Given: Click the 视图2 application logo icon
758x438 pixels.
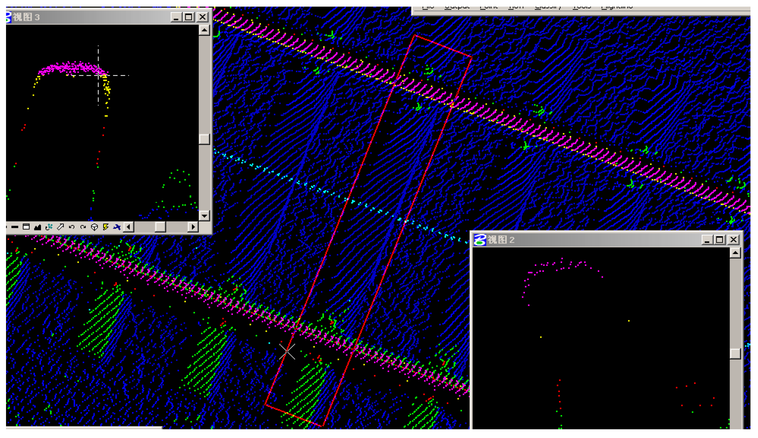Looking at the screenshot, I should pos(480,240).
